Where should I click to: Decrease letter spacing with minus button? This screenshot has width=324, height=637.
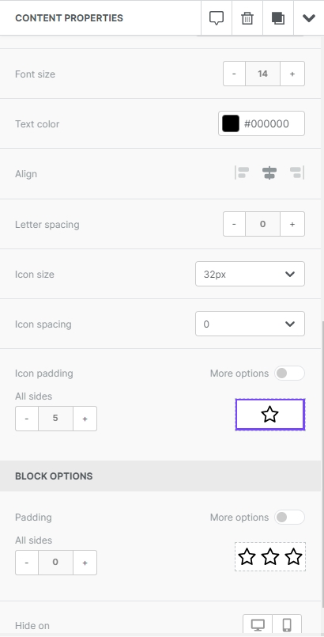pos(234,224)
